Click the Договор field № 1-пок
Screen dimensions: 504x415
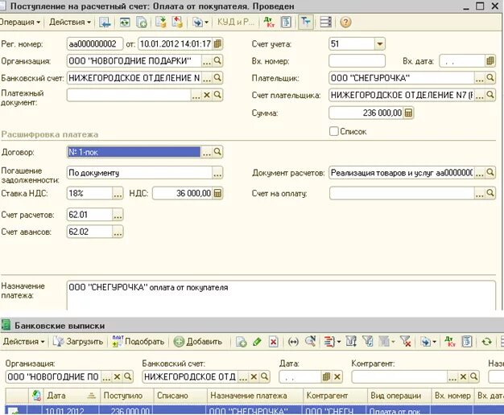(134, 152)
